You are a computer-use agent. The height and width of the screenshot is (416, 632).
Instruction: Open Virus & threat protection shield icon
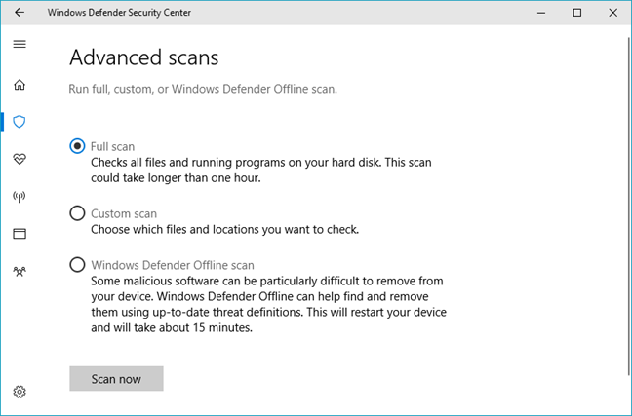tap(20, 122)
